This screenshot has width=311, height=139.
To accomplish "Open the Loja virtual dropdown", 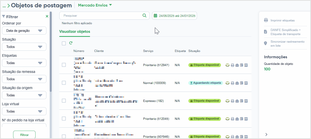I will tap(24, 111).
